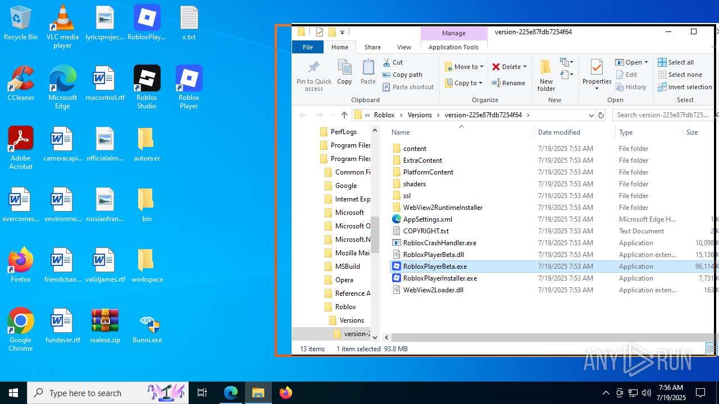719x404 pixels.
Task: Click Pin to Quick access in ribbon
Action: coord(314,75)
